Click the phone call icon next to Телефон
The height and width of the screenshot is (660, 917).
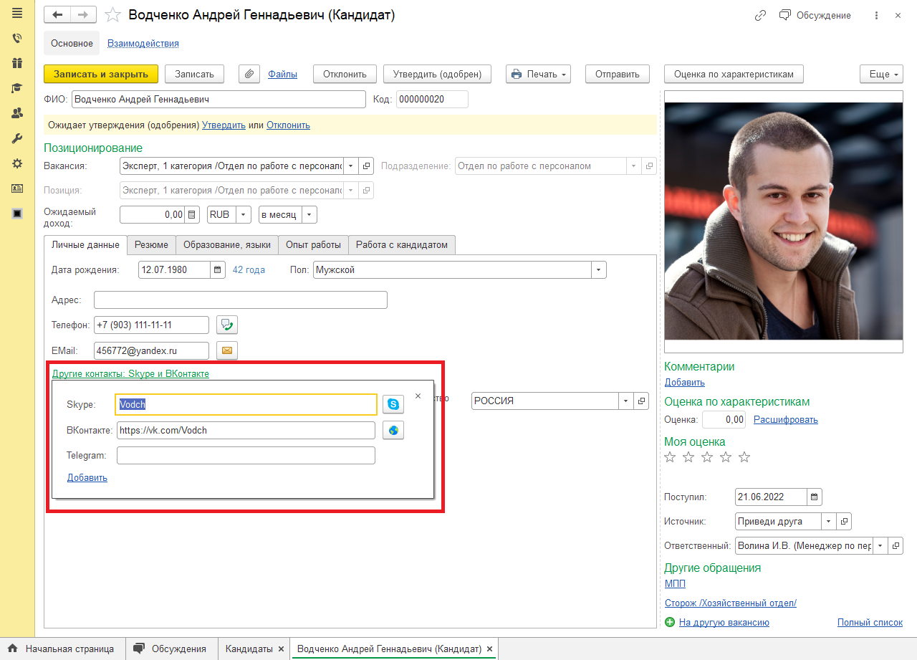click(227, 325)
